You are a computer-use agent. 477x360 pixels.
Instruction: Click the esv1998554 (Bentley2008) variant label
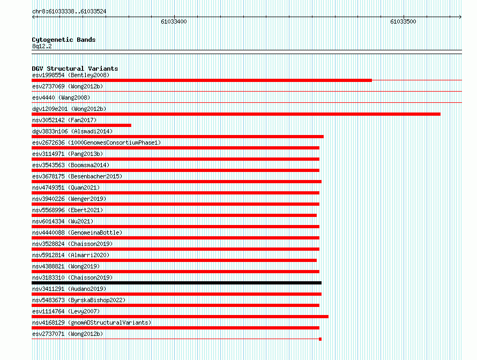(x=71, y=75)
